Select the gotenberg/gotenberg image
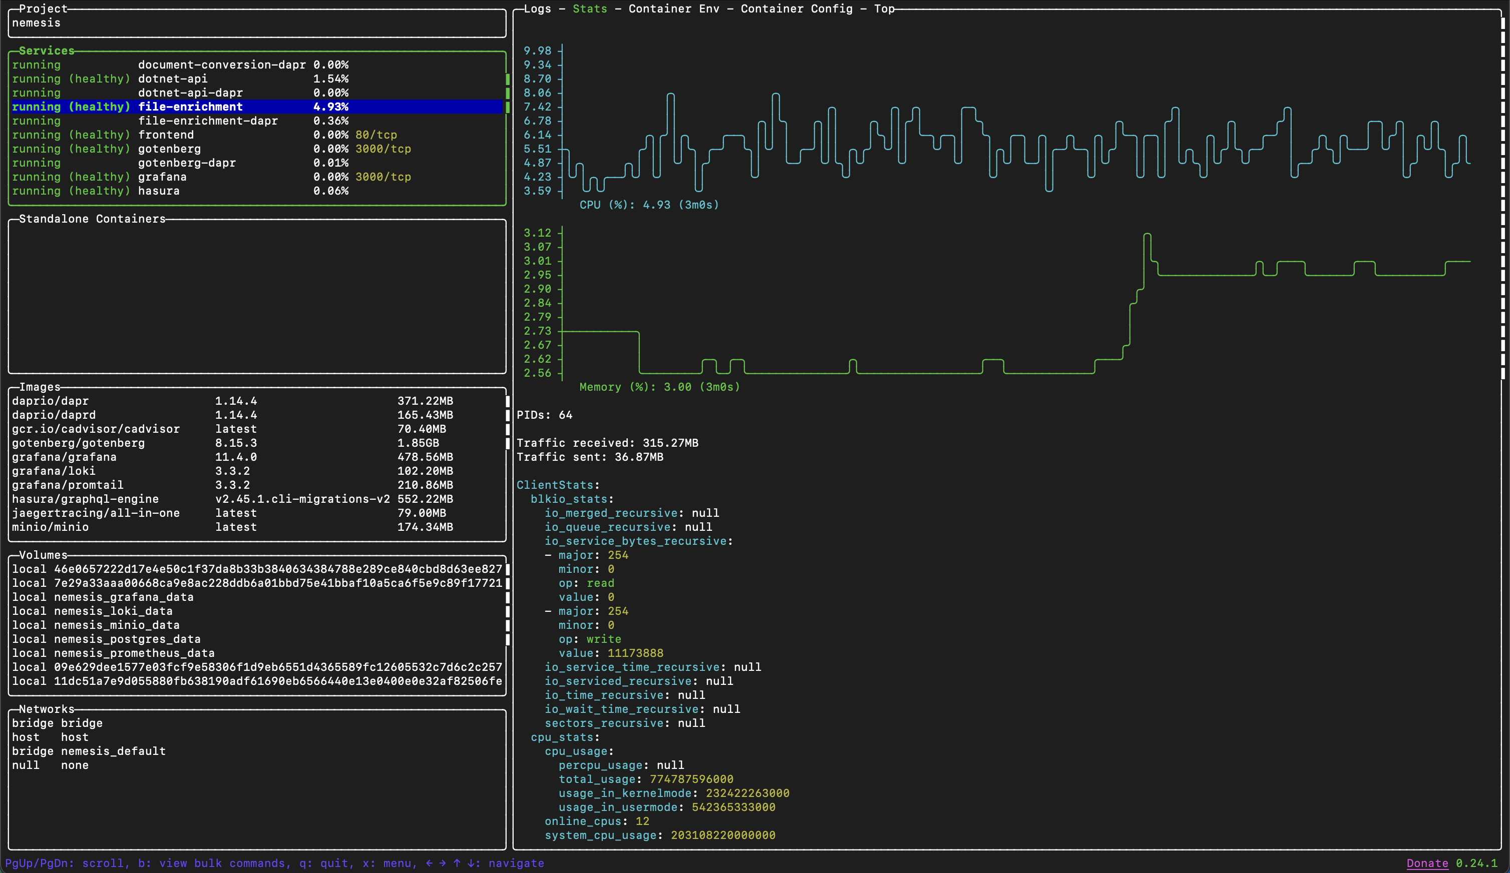 pos(79,443)
